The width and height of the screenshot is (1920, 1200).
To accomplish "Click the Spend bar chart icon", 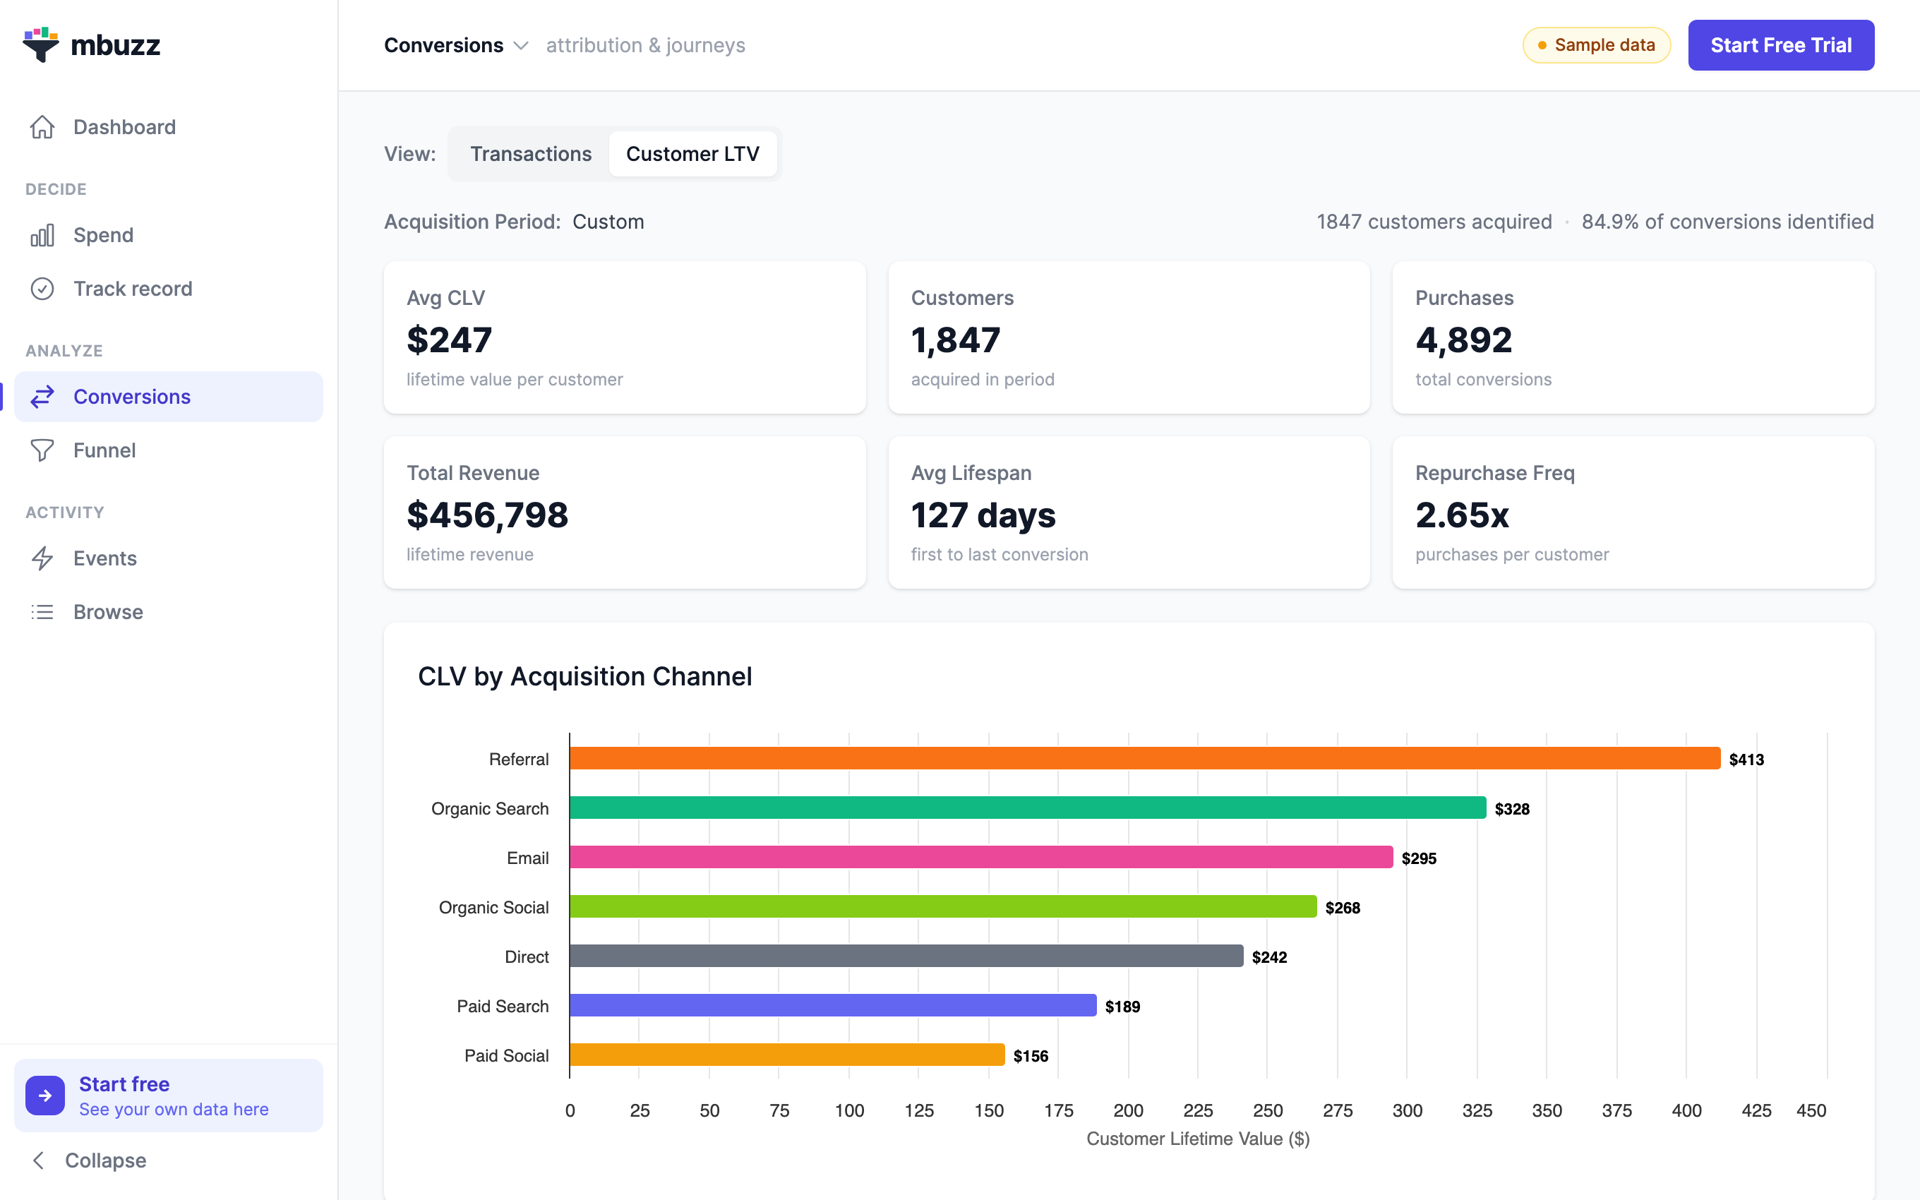I will pos(42,235).
